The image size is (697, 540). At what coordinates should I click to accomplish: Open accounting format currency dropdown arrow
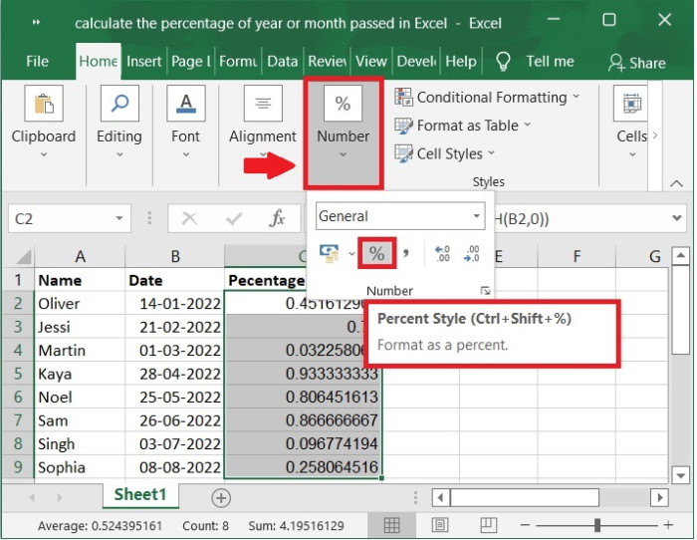pyautogui.click(x=351, y=253)
